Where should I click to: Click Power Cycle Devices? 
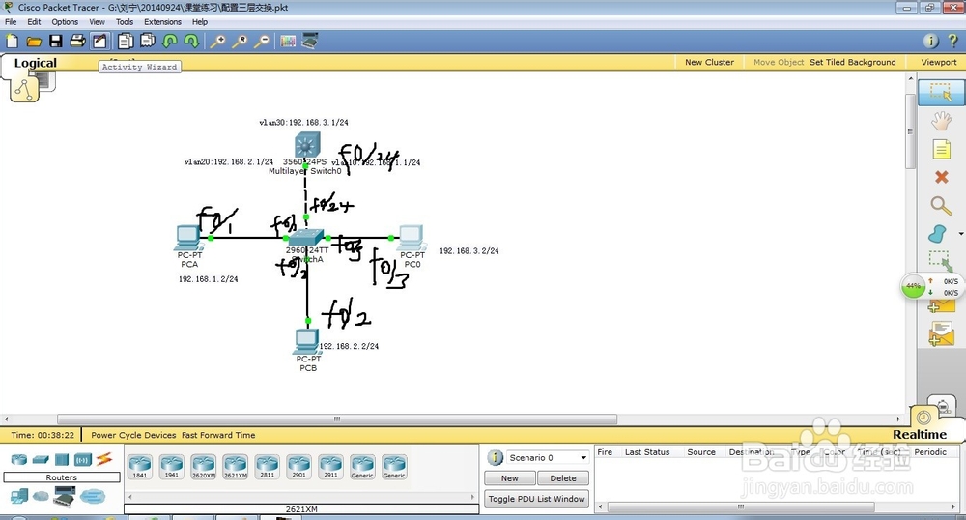(x=133, y=435)
